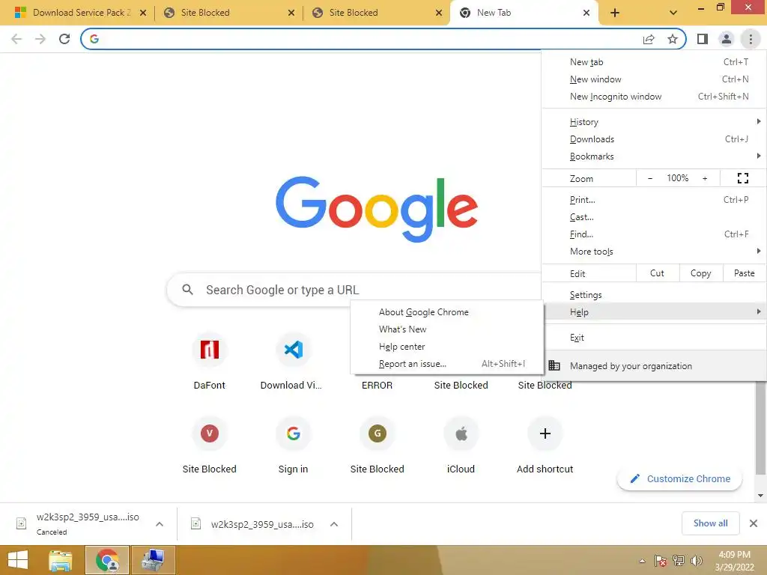The height and width of the screenshot is (575, 767).
Task: Open a new tab with the plus icon
Action: coord(615,13)
